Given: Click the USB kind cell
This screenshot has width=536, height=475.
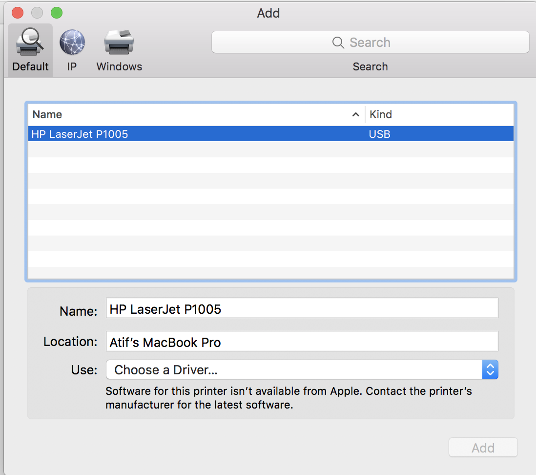Looking at the screenshot, I should [379, 134].
